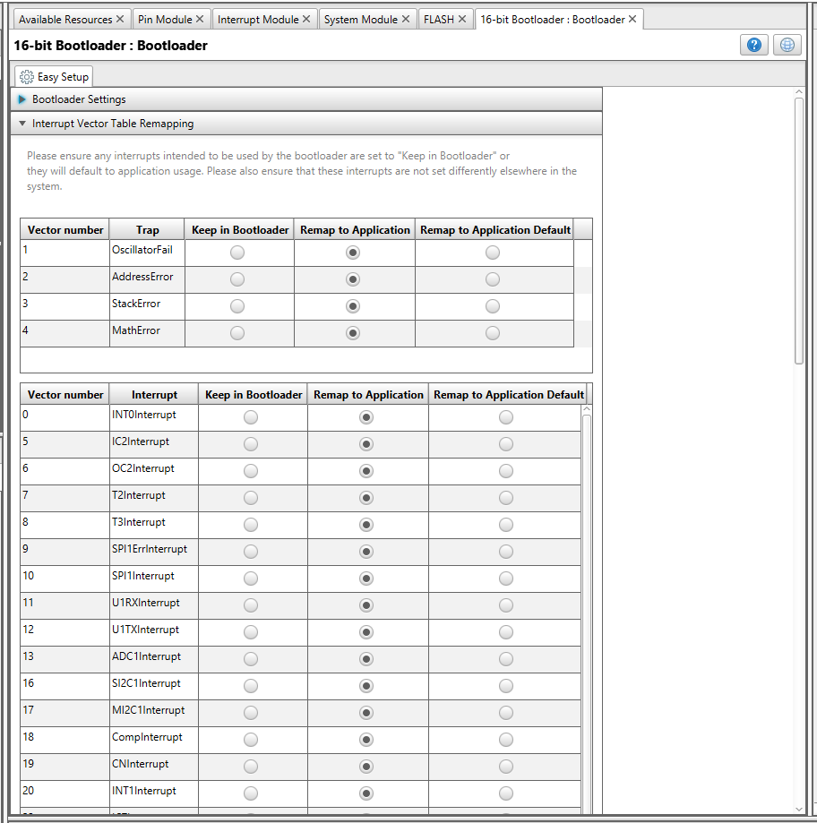Viewport: 817px width, 823px height.
Task: Set U1TXInterrupt to Keep in Bootloader
Action: (x=251, y=632)
